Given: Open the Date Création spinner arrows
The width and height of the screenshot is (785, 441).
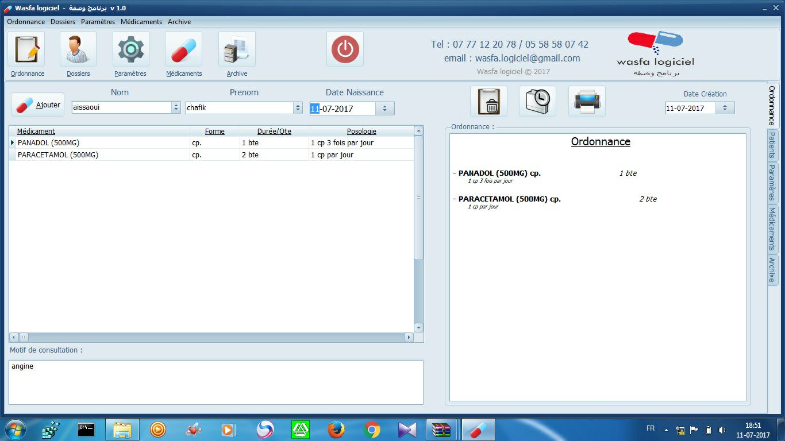Looking at the screenshot, I should 725,108.
